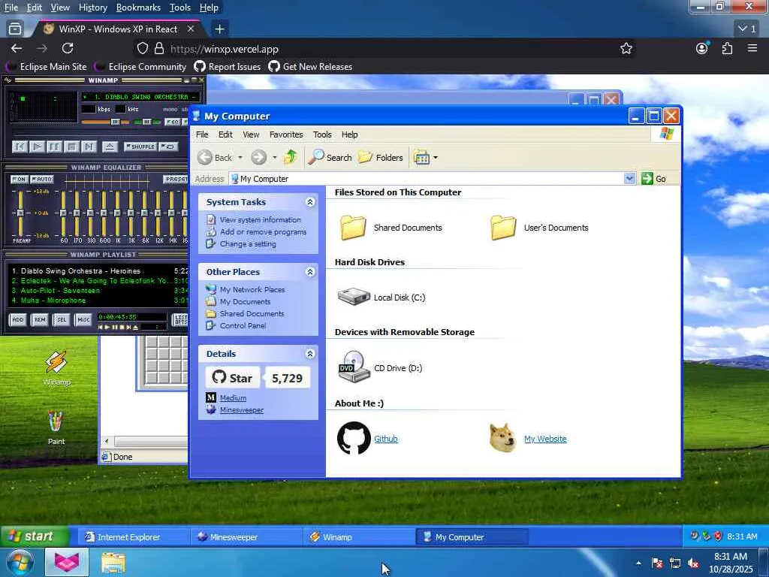Screen dimensions: 769x577
Task: Select Local Disk (C:) drive icon
Action: click(x=354, y=297)
